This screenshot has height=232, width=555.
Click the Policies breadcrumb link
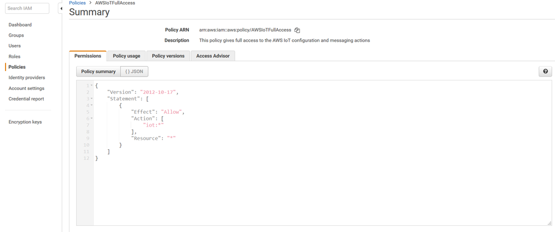coord(77,3)
